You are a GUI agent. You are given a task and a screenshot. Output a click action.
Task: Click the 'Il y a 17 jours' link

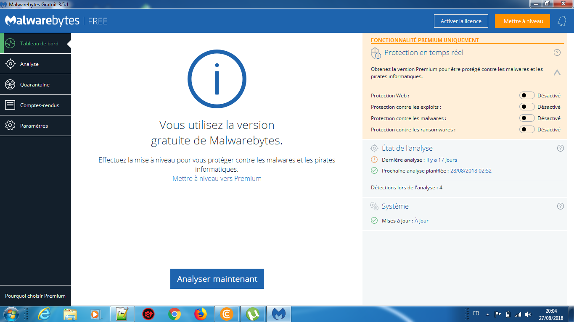click(x=442, y=160)
